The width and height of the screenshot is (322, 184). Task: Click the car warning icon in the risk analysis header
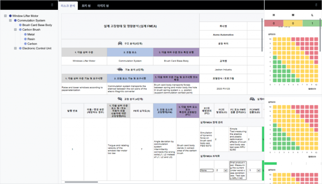click(x=252, y=99)
